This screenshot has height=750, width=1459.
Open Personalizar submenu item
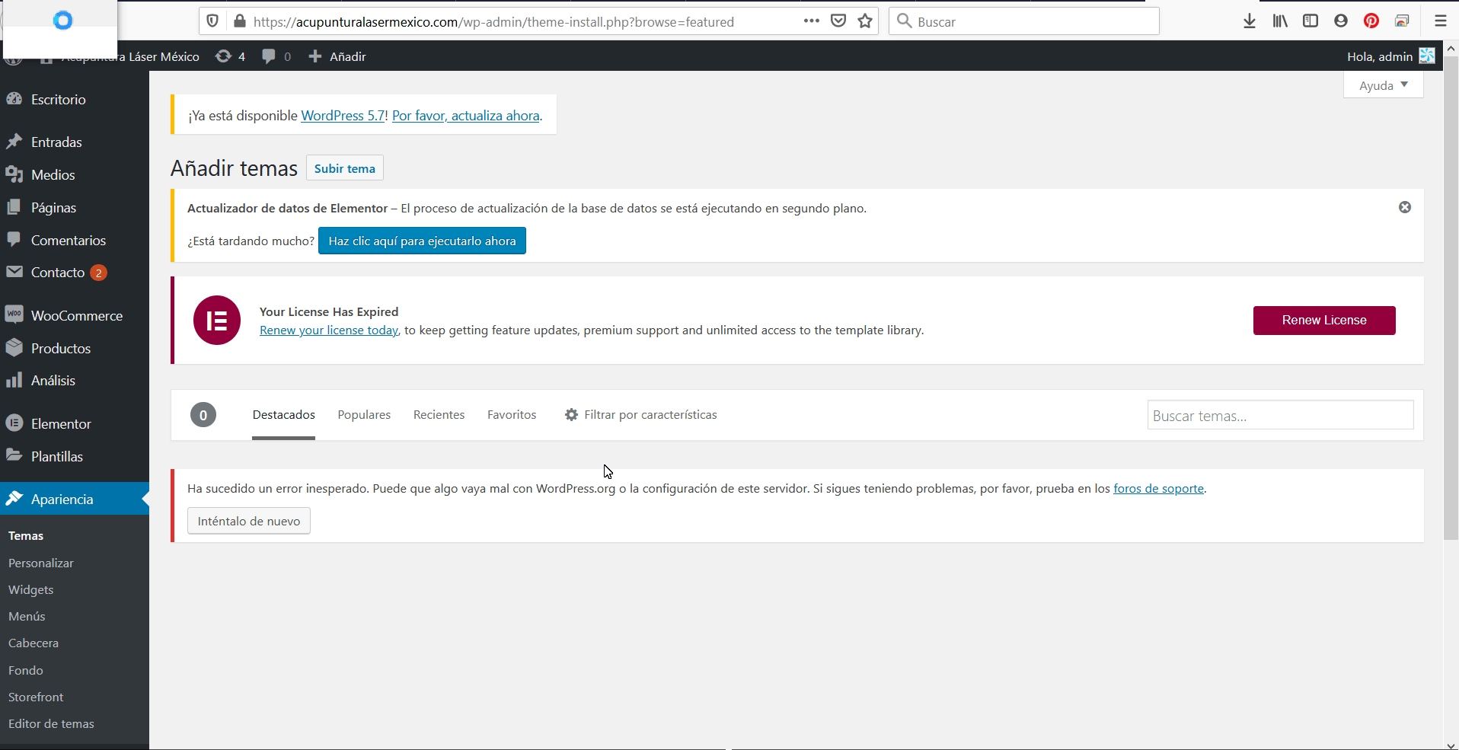(x=41, y=563)
